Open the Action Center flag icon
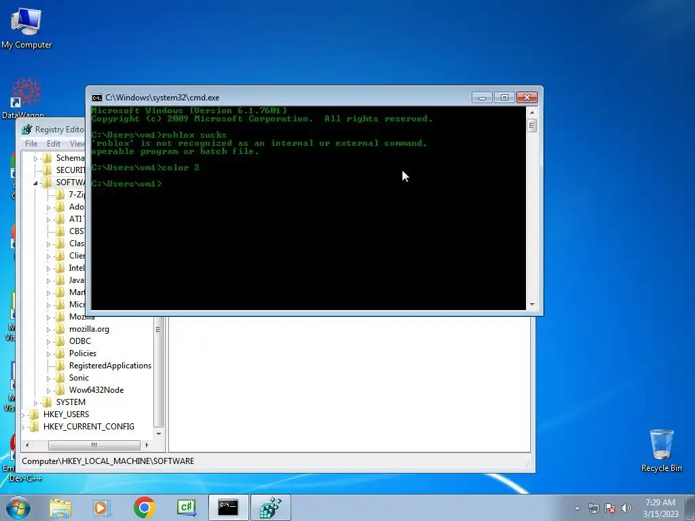Screen dimensions: 695x521 click(610, 508)
